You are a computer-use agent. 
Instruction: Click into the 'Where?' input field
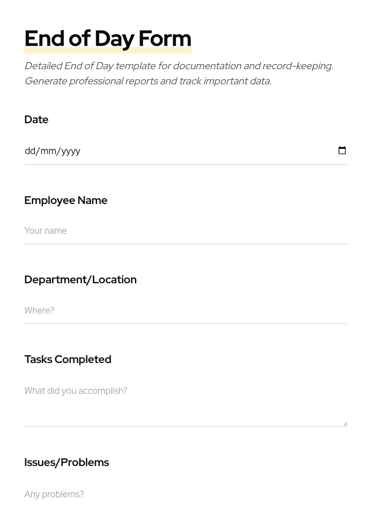click(185, 311)
